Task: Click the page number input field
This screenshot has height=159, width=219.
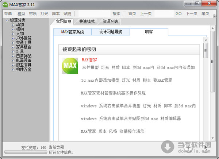Action: (164, 14)
